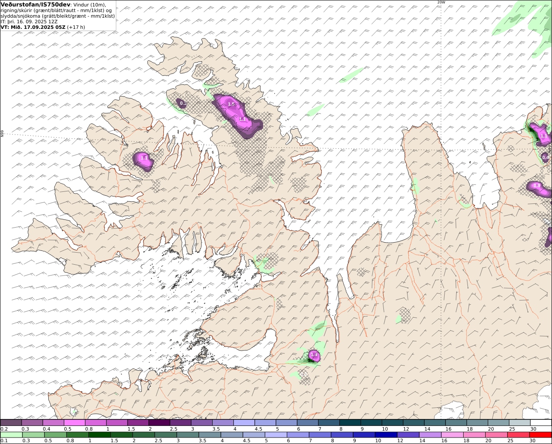Click the 'slydda/snjókoma' legend description line
Screen dimensions: 552x444
(58, 16)
